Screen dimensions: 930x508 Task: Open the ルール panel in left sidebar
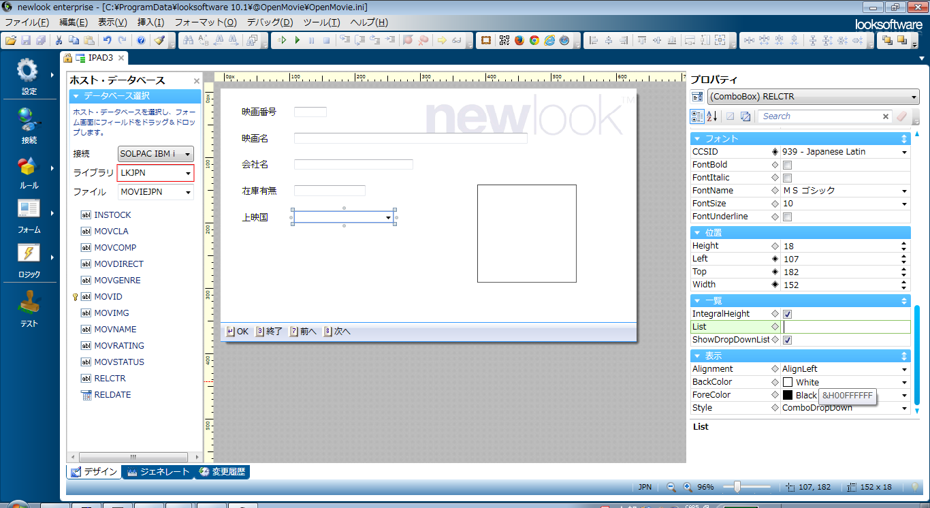pyautogui.click(x=29, y=173)
